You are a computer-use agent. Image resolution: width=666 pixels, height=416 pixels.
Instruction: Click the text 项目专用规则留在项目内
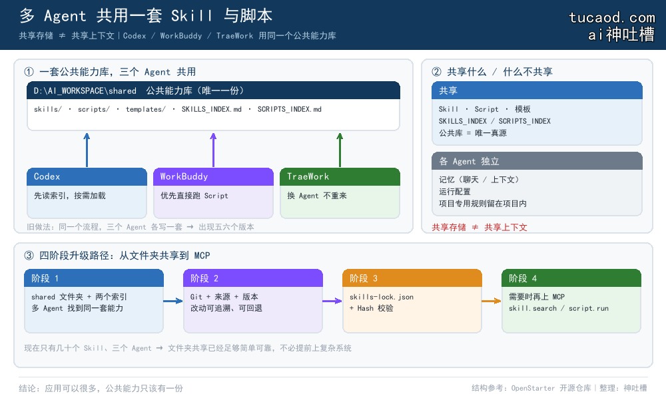pyautogui.click(x=482, y=203)
